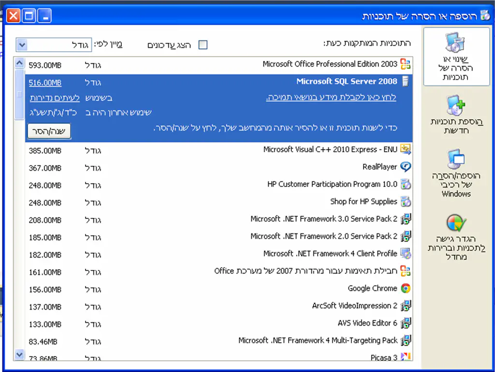Screen dimensions: 495x372
Task: Open the Sort by dropdown arrow
Action: tap(22, 45)
